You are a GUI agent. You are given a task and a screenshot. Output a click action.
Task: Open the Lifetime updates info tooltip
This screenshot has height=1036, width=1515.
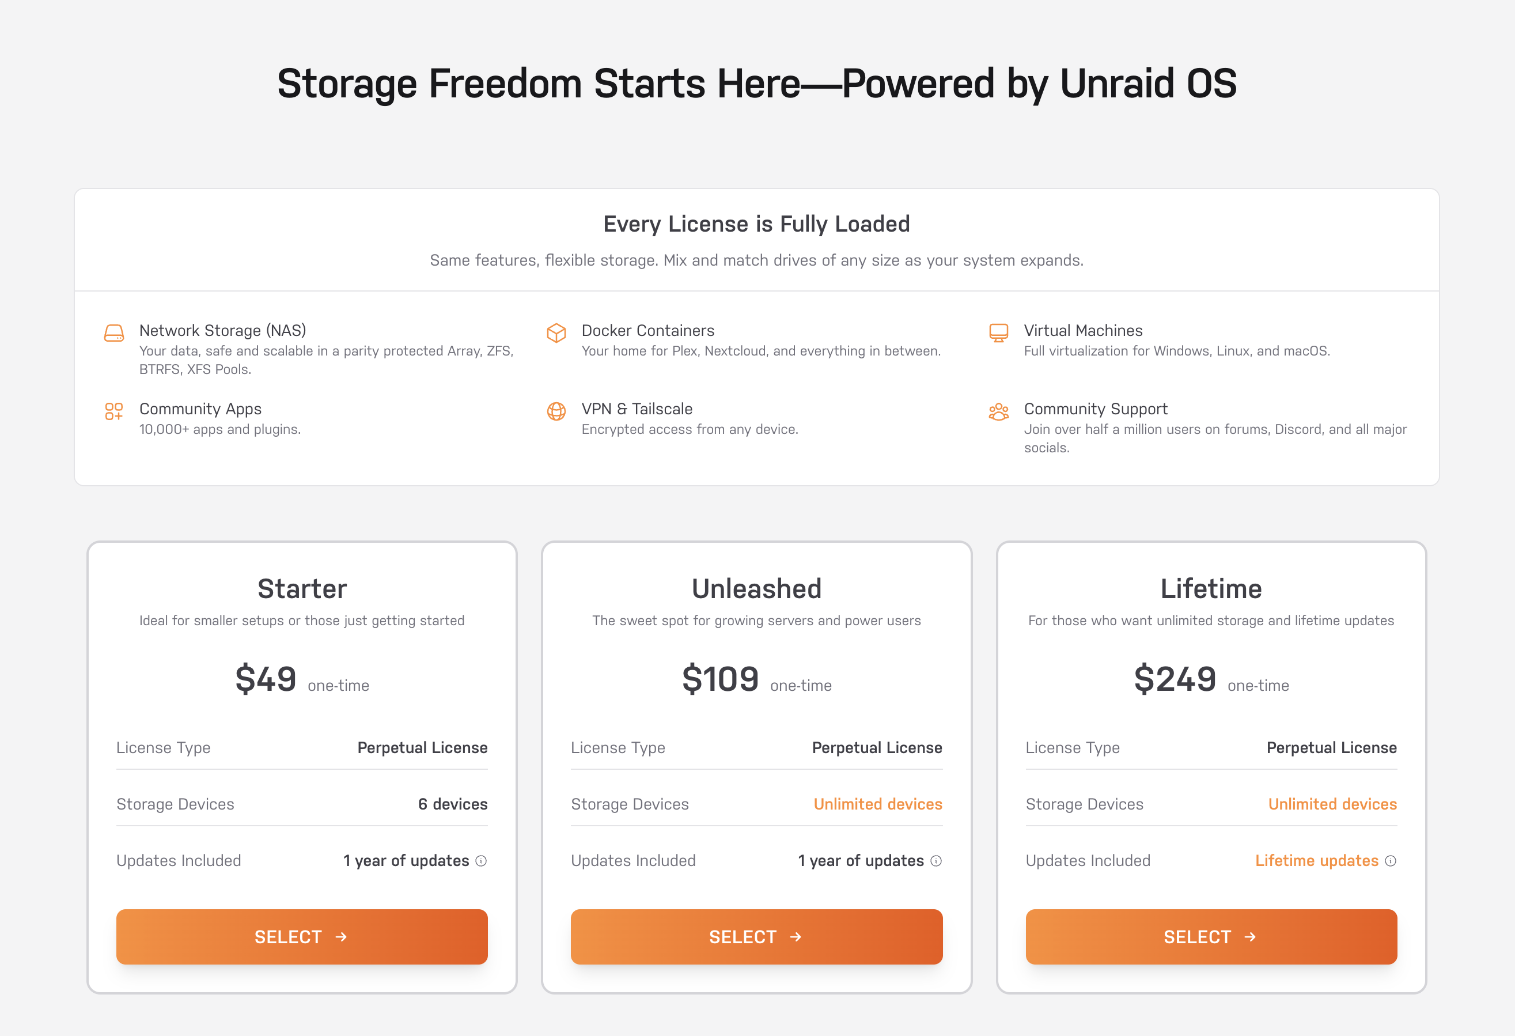(1392, 861)
